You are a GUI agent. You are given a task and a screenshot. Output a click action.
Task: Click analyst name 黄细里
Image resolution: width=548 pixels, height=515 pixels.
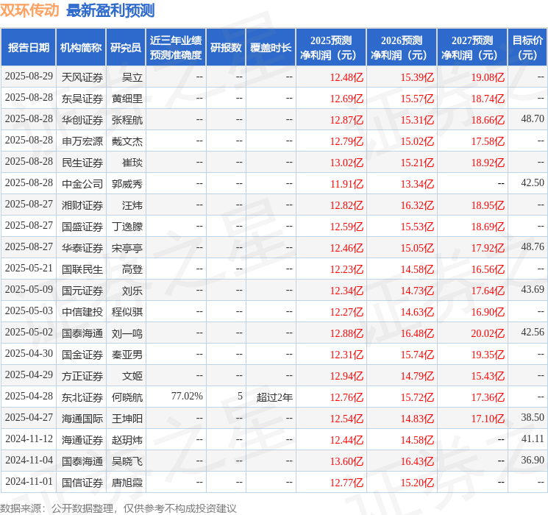(x=127, y=99)
